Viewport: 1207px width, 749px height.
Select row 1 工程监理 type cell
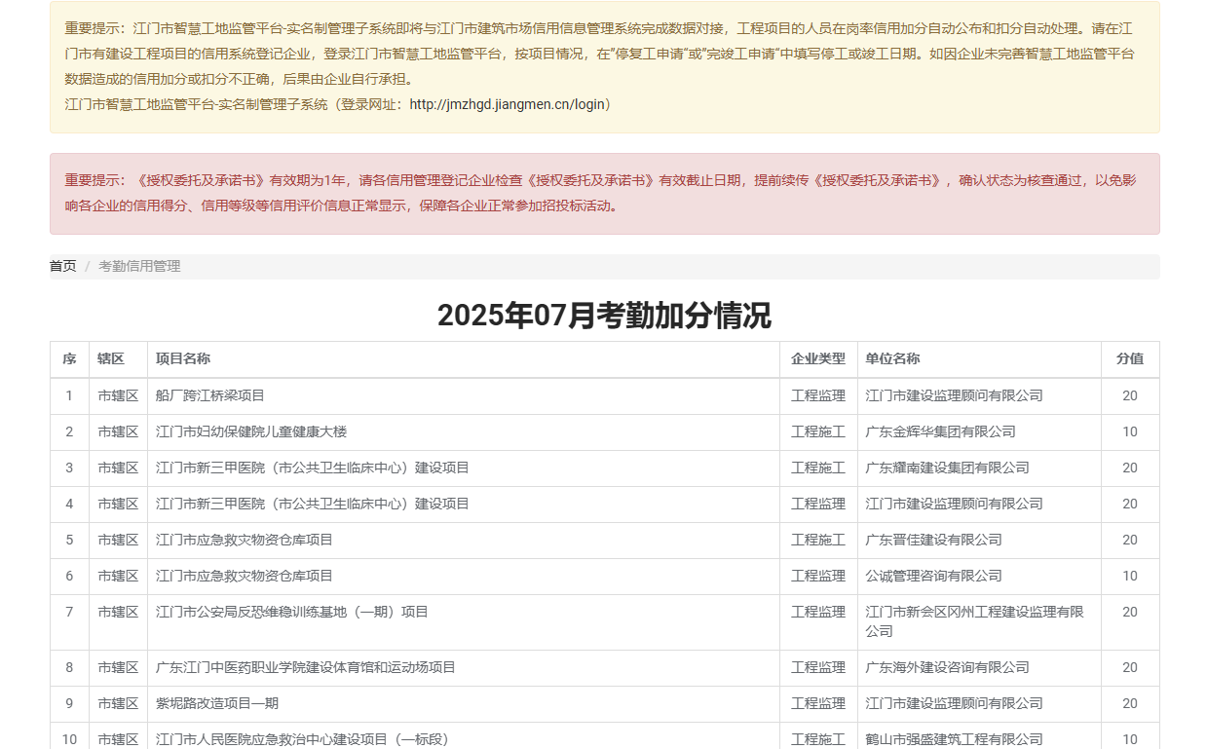click(819, 395)
